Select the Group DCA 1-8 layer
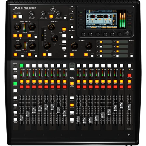The width and height of the screenshot is (146, 146). 72,98
